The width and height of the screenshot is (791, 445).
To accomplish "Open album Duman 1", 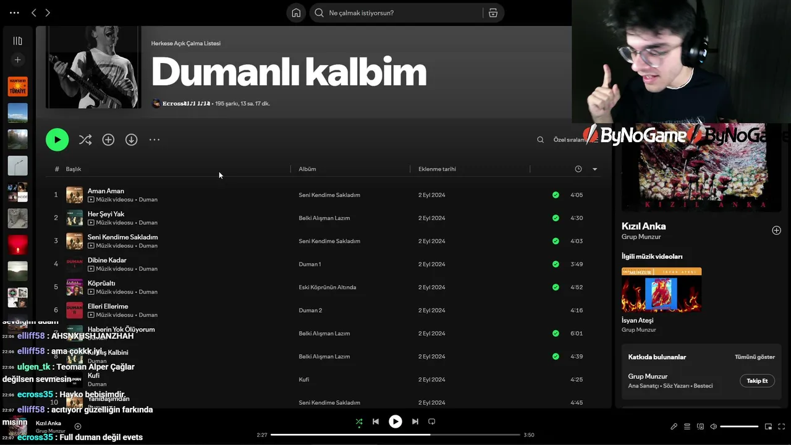I will pos(310,264).
